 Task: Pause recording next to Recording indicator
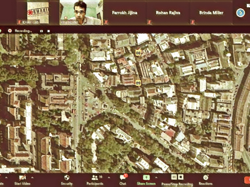click(41, 31)
